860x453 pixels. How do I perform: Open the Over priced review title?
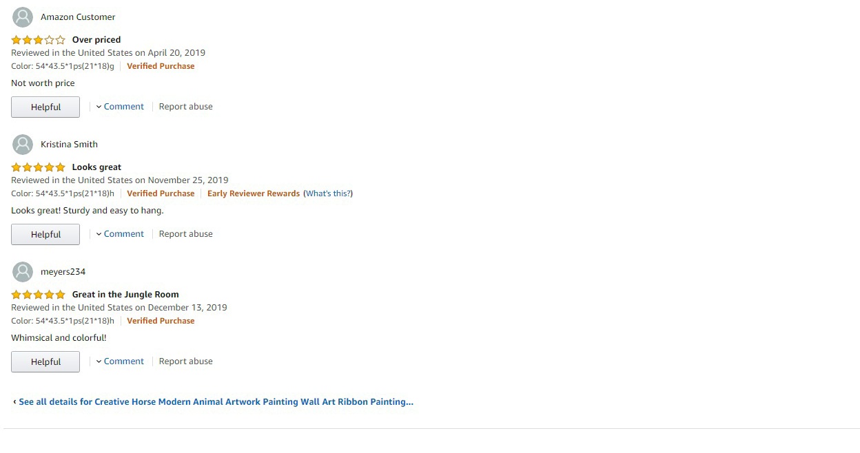click(96, 40)
